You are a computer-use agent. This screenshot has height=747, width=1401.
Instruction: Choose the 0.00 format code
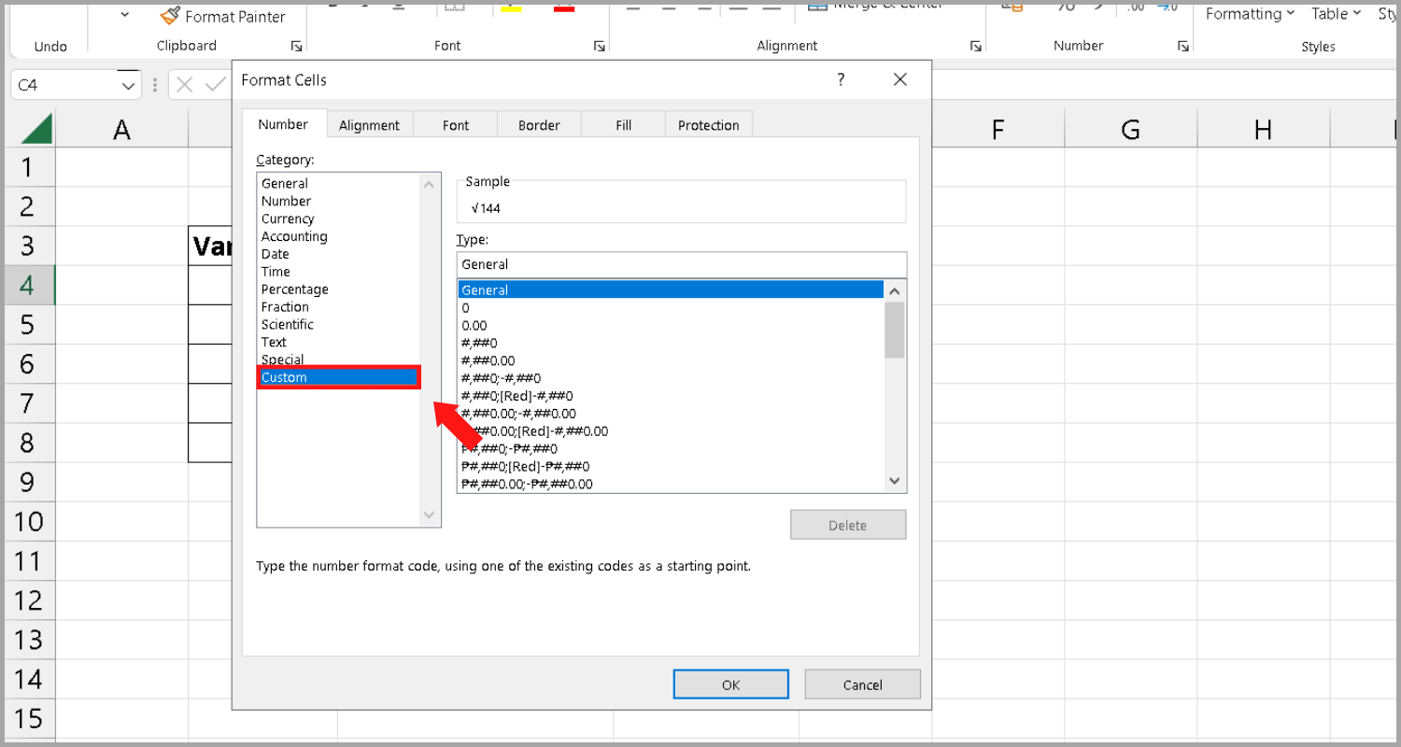[x=474, y=325]
